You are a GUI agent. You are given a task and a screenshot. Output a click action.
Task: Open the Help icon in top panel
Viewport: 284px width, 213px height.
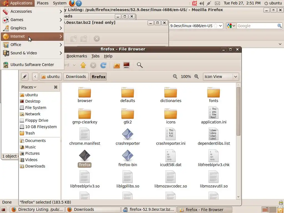pyautogui.click(x=78, y=3)
